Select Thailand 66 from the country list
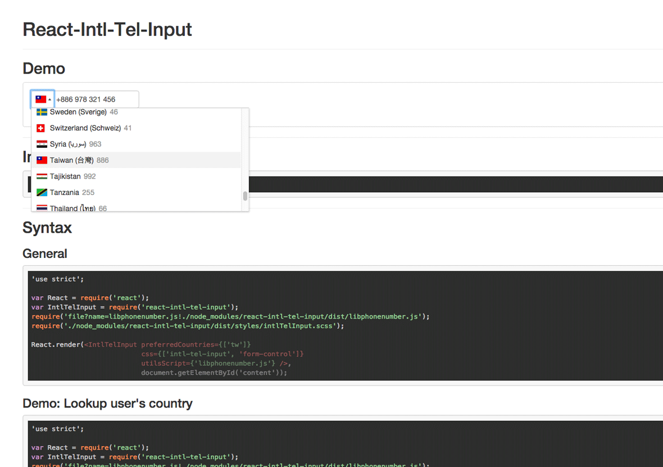The width and height of the screenshot is (663, 467). [x=136, y=207]
